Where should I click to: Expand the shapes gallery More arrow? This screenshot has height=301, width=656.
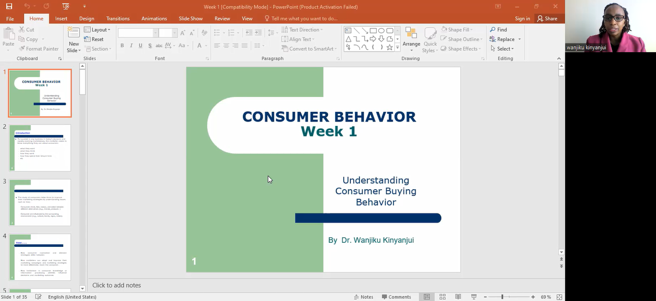coord(397,47)
